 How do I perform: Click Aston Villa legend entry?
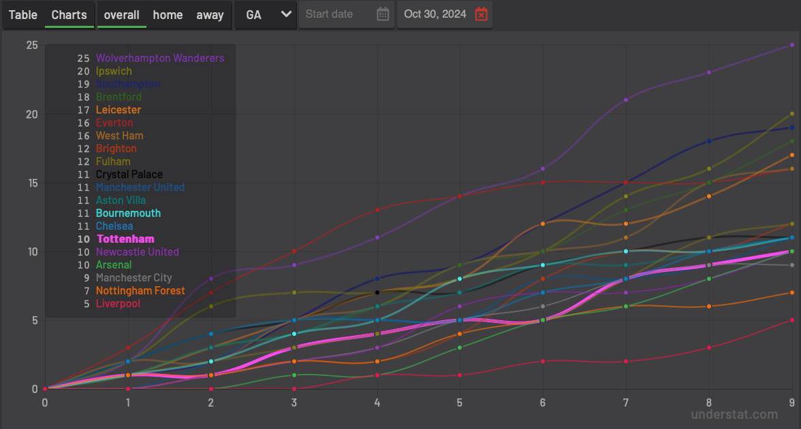click(121, 201)
